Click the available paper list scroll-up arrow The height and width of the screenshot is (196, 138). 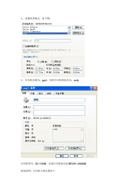tap(82, 130)
